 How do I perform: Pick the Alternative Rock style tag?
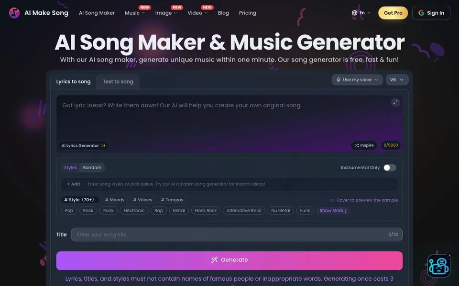[x=244, y=210]
